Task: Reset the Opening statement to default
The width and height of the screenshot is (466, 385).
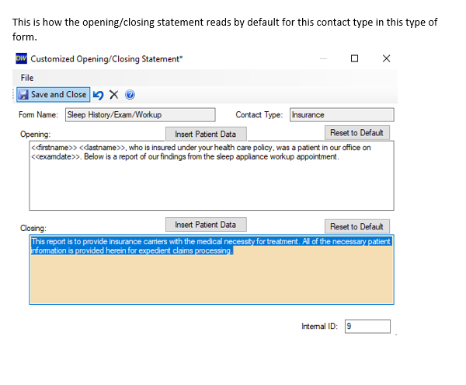Action: tap(356, 132)
